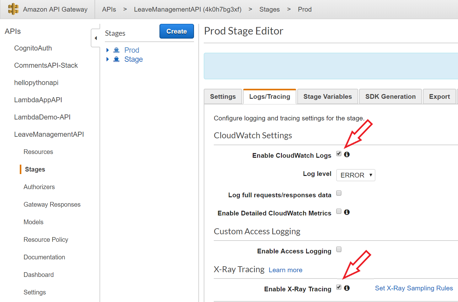This screenshot has height=302, width=458.
Task: Open info icon beside Enable CloudWatch Logs
Action: pyautogui.click(x=347, y=154)
